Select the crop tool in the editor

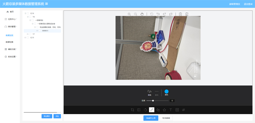pyautogui.click(x=132, y=110)
